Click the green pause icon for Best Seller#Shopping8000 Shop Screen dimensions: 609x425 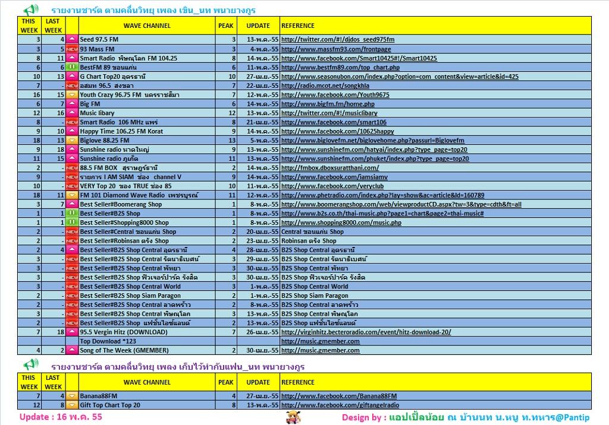pyautogui.click(x=72, y=223)
